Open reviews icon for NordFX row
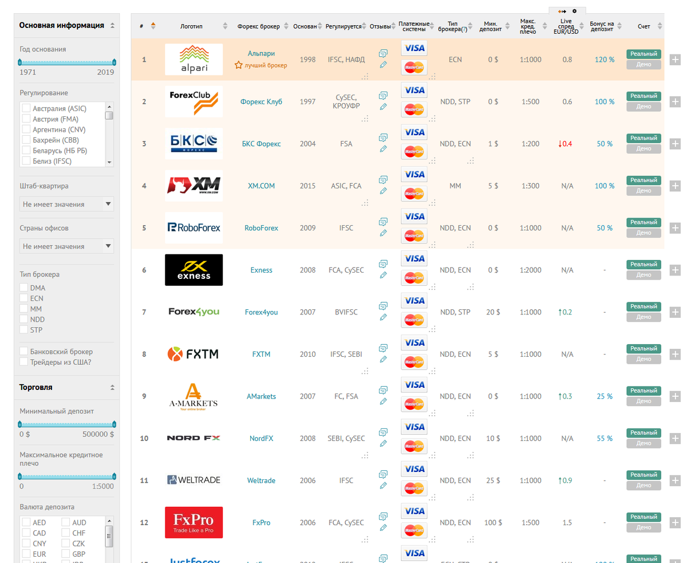 pos(383,432)
